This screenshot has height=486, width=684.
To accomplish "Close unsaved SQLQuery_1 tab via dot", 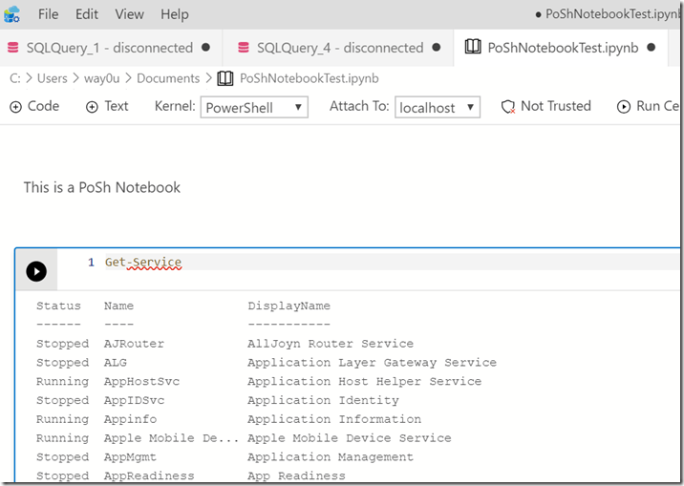I will [x=206, y=47].
